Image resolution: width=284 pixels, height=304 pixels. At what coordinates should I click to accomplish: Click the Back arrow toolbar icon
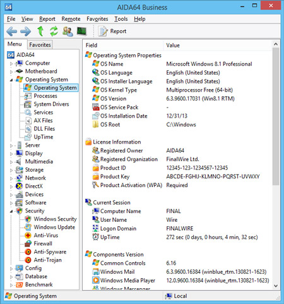click(x=11, y=32)
